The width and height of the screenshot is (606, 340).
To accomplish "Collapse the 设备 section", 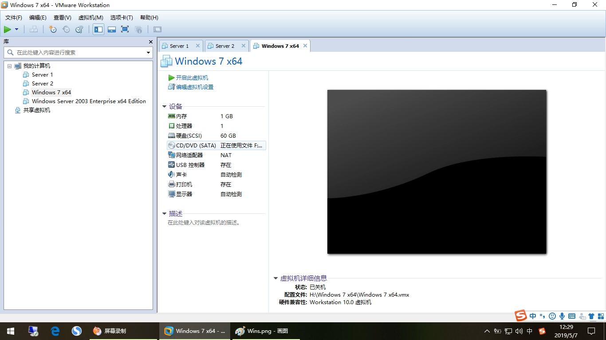I will [164, 106].
